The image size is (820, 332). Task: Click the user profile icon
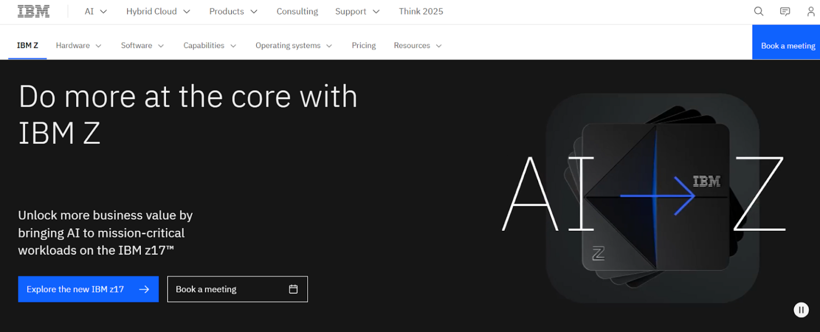click(x=810, y=12)
